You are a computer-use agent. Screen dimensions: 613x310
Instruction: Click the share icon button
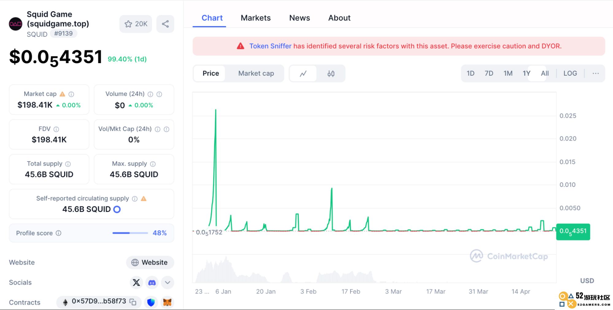point(165,24)
